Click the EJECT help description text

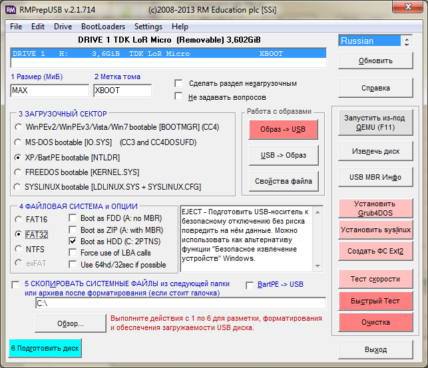246,235
